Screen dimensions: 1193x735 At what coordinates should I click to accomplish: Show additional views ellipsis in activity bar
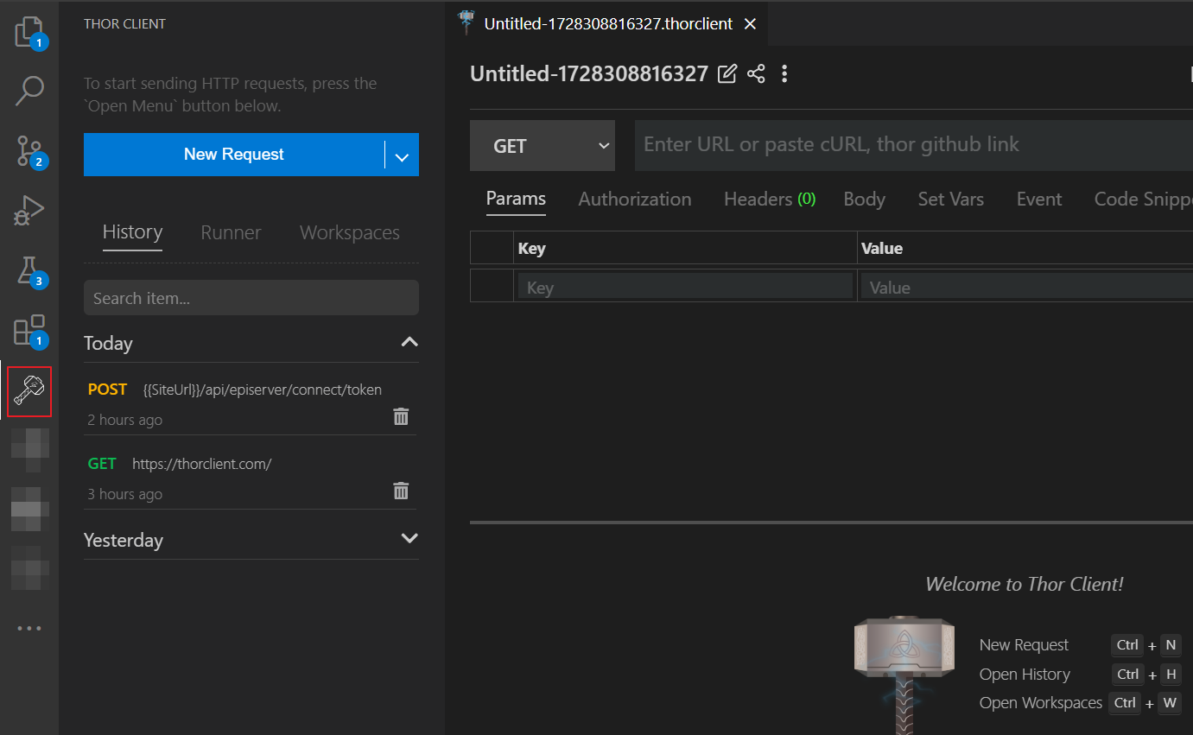29,629
